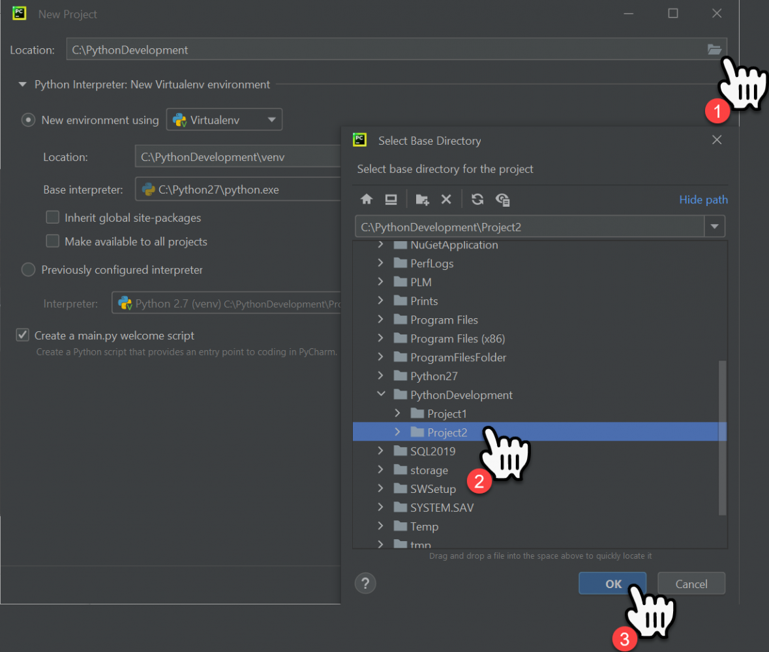Screen dimensions: 769x652
Task: Check Make available to all projects
Action: (x=53, y=241)
